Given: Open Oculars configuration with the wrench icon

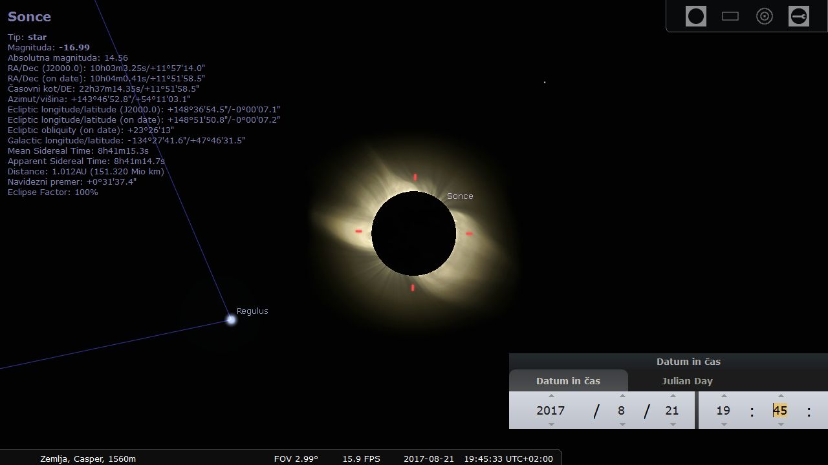Looking at the screenshot, I should 799,16.
